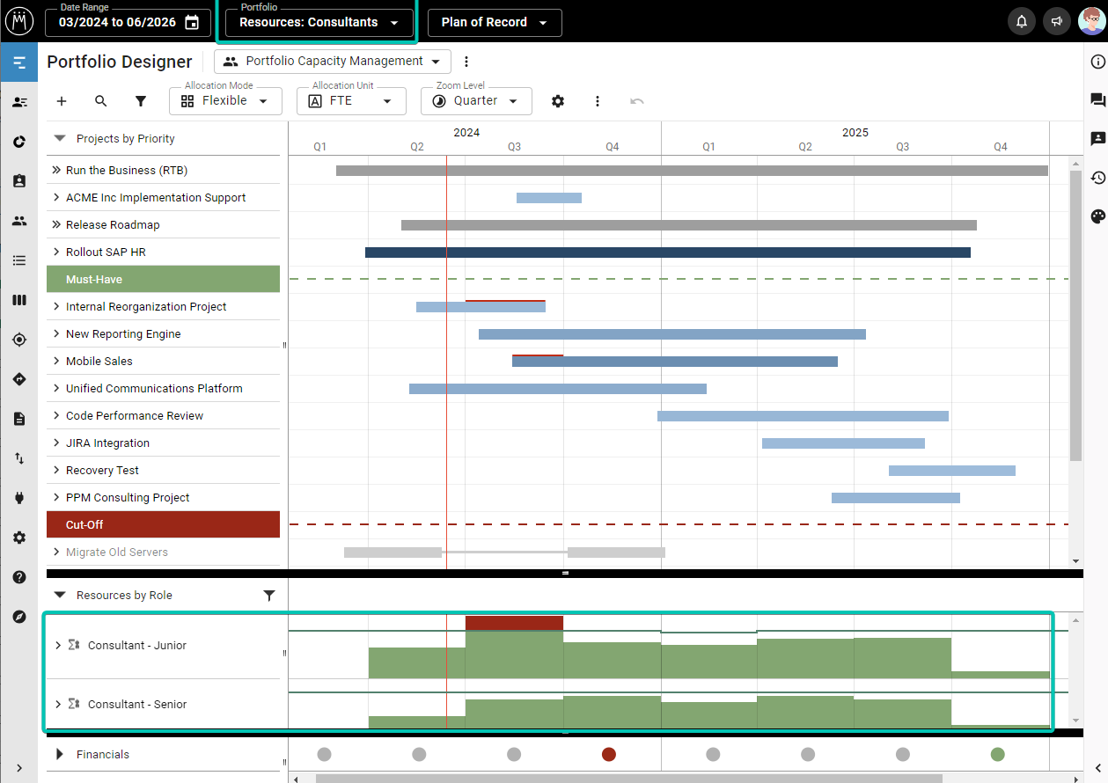Open the resource list icon in left sidebar
The height and width of the screenshot is (783, 1108).
pos(19,102)
